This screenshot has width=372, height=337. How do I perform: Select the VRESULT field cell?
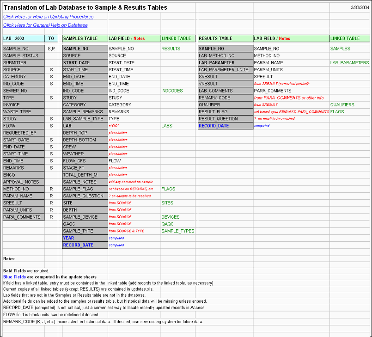click(x=226, y=84)
